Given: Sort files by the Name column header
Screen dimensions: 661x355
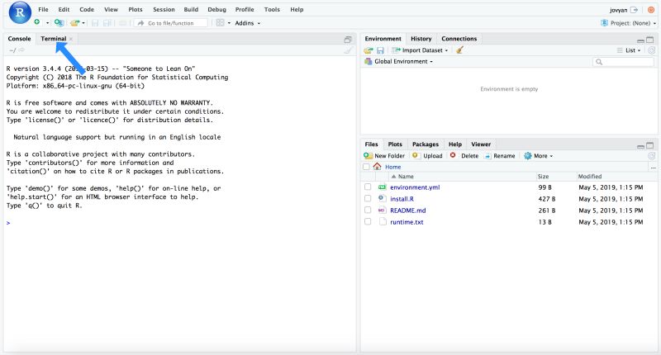Looking at the screenshot, I should pyautogui.click(x=406, y=177).
